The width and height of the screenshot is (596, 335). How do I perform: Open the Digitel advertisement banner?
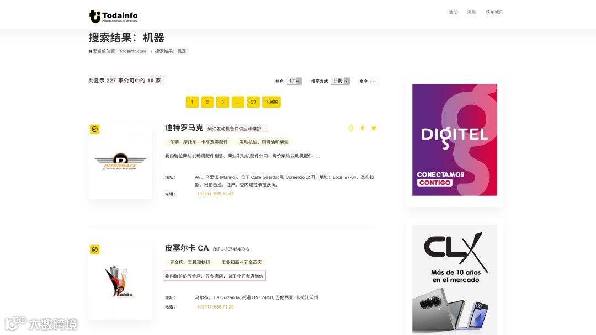455,140
